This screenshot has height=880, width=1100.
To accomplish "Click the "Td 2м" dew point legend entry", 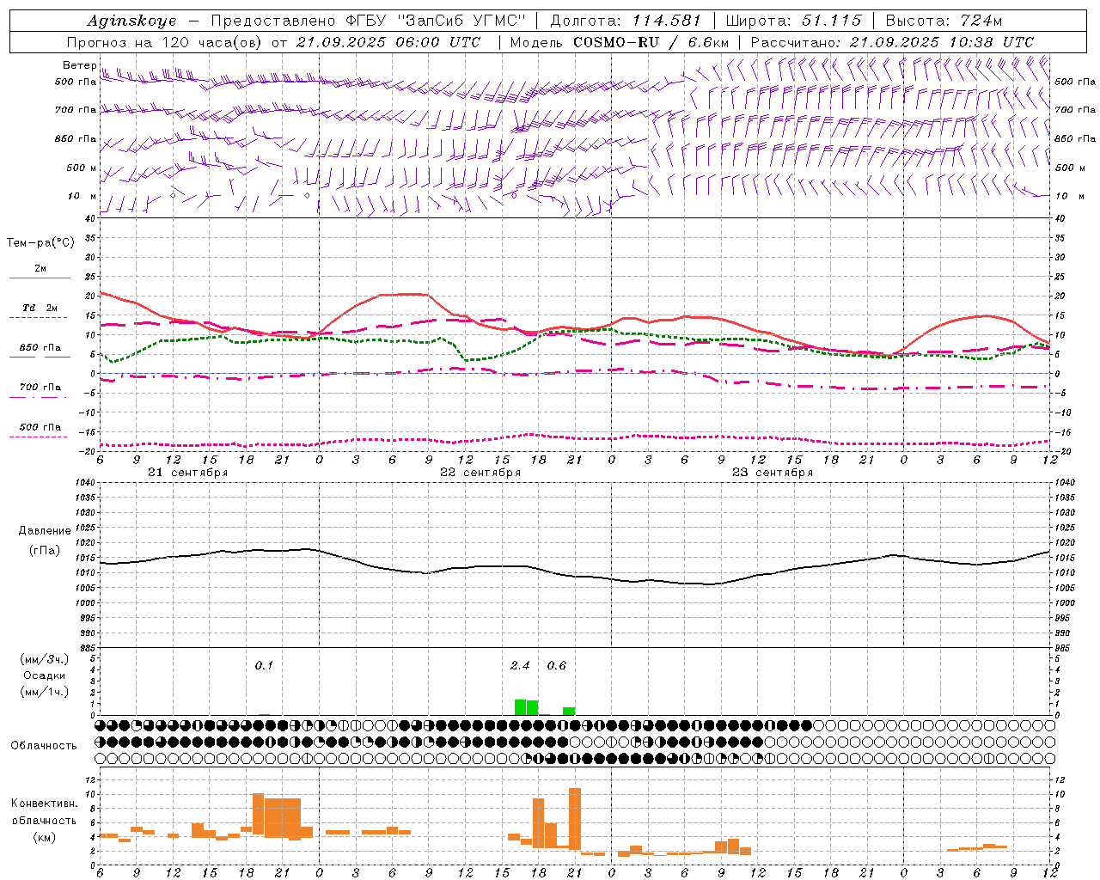I will coord(40,308).
